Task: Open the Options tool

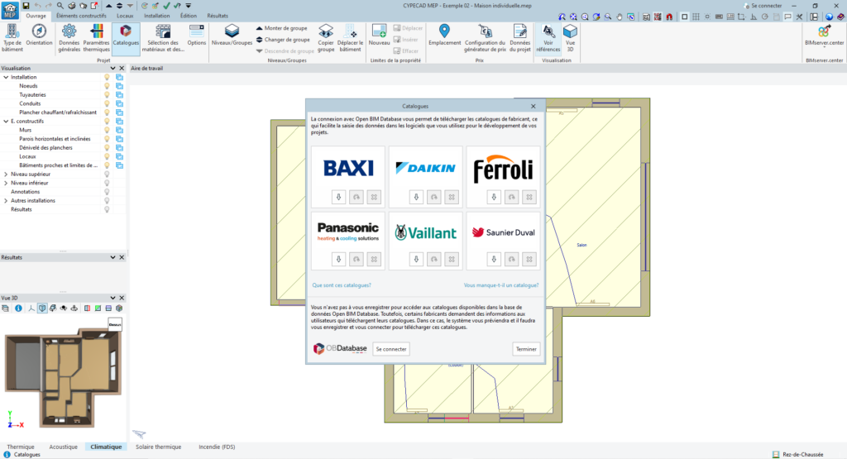Action: coord(196,35)
